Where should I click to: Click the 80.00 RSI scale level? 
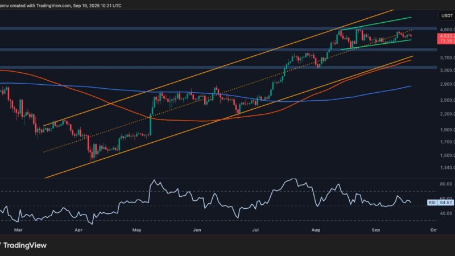446,184
